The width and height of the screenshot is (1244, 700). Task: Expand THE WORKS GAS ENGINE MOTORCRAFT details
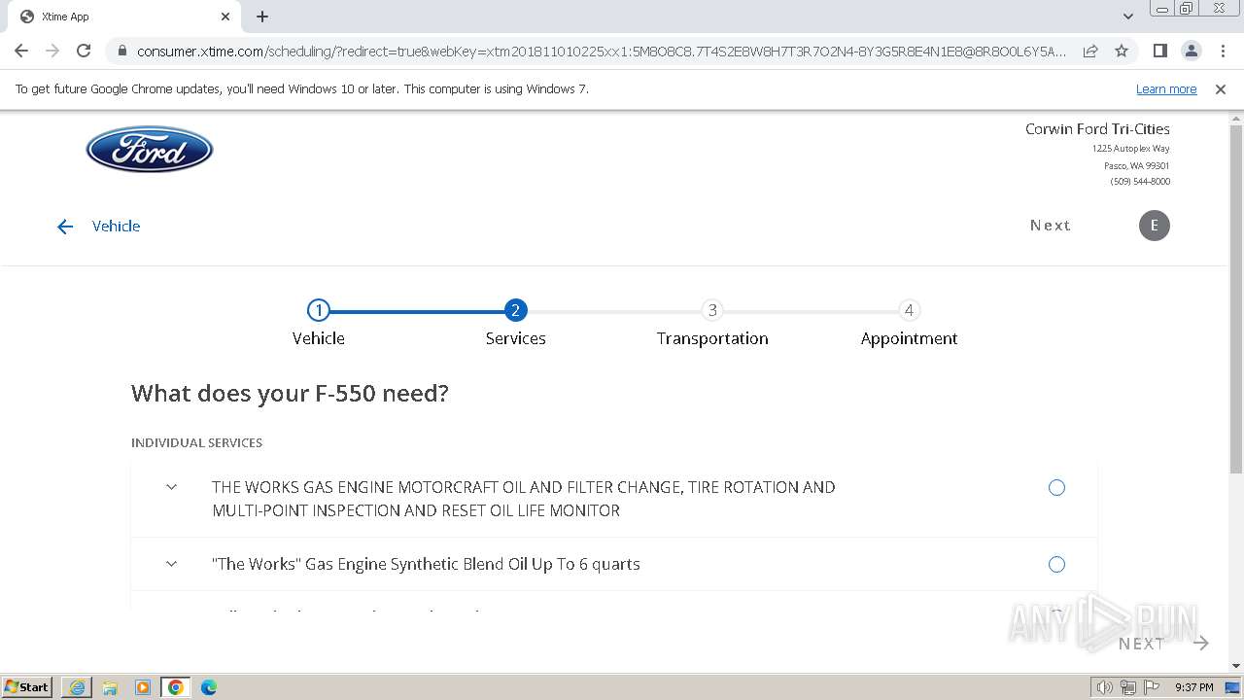171,487
